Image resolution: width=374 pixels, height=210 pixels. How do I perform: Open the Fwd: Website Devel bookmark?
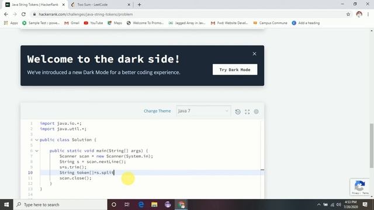point(229,23)
